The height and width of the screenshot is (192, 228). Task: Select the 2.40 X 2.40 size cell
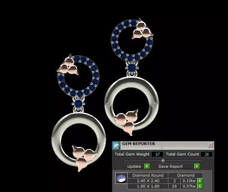[148, 181]
